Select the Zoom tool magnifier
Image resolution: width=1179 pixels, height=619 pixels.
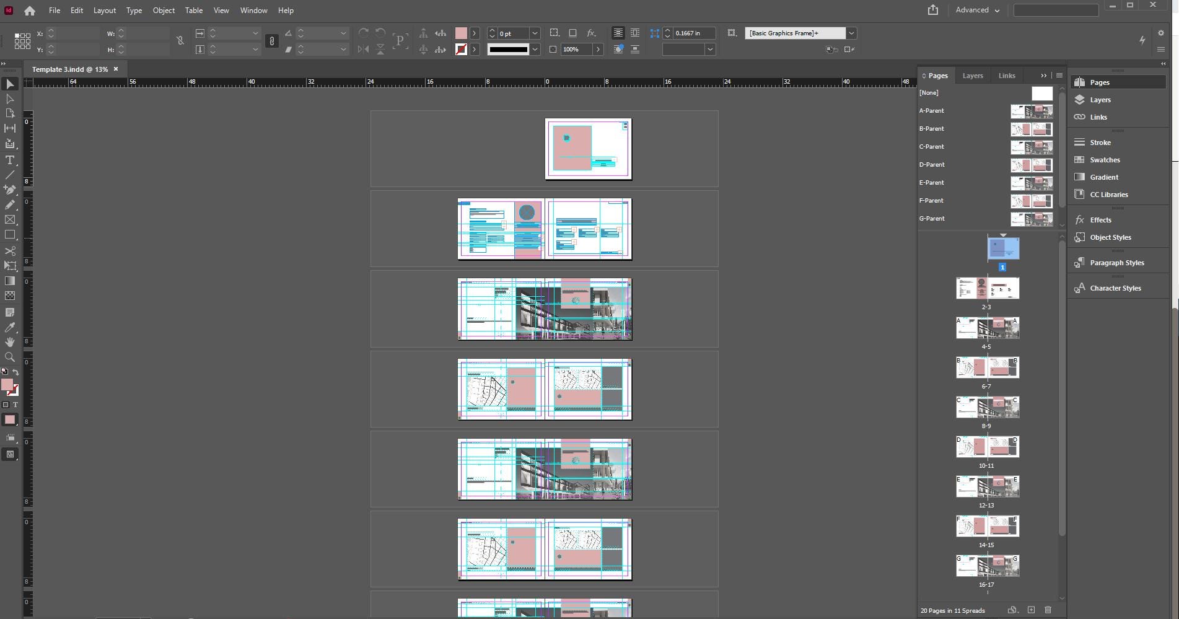click(10, 357)
